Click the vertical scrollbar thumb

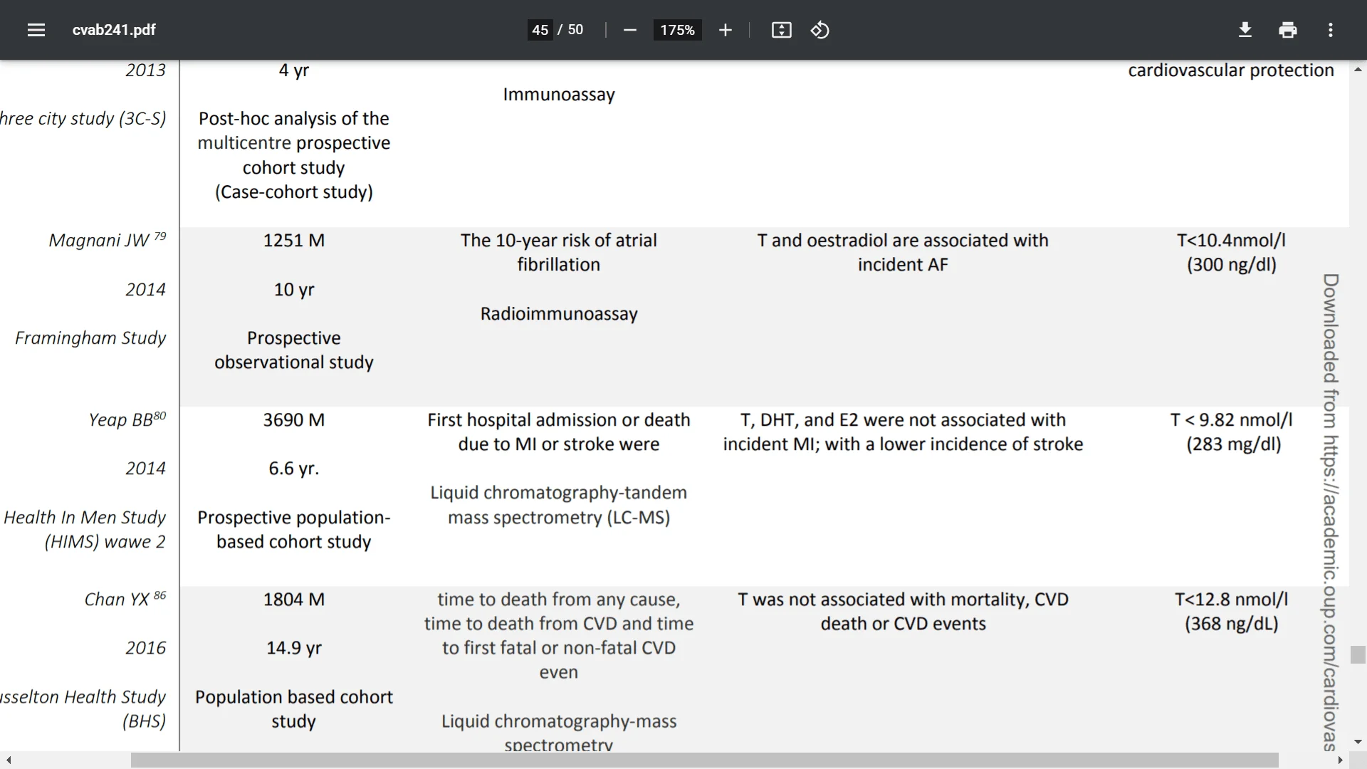coord(1358,654)
